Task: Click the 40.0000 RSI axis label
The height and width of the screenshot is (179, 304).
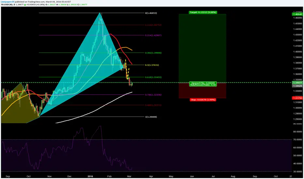Action: tap(297, 163)
